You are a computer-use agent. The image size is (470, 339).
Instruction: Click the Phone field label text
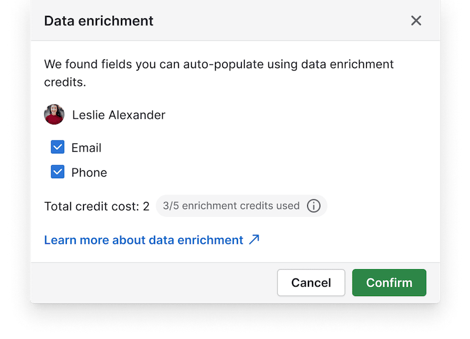pyautogui.click(x=89, y=172)
